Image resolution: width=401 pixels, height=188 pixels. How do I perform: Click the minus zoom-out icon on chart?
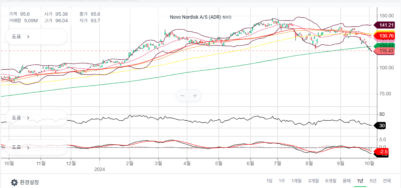[x=182, y=96]
